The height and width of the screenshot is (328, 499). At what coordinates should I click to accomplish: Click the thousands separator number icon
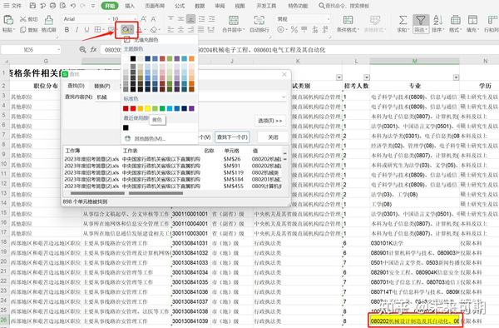click(304, 30)
